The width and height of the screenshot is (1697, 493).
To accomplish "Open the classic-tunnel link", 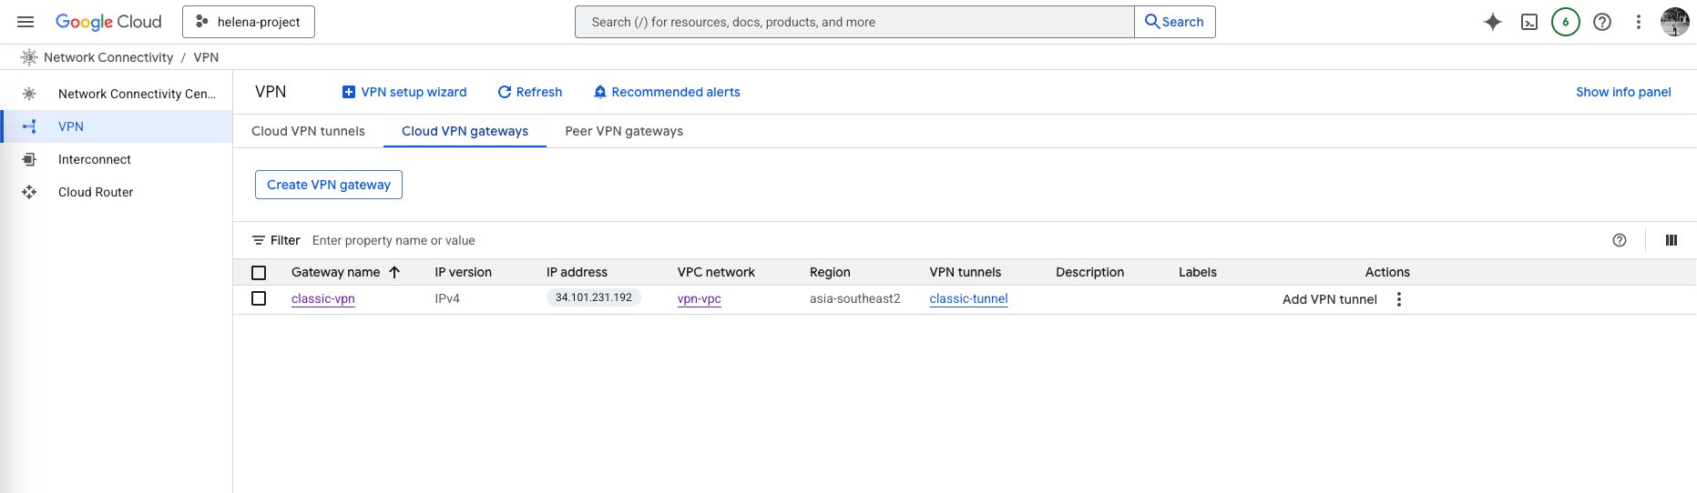I will 968,298.
